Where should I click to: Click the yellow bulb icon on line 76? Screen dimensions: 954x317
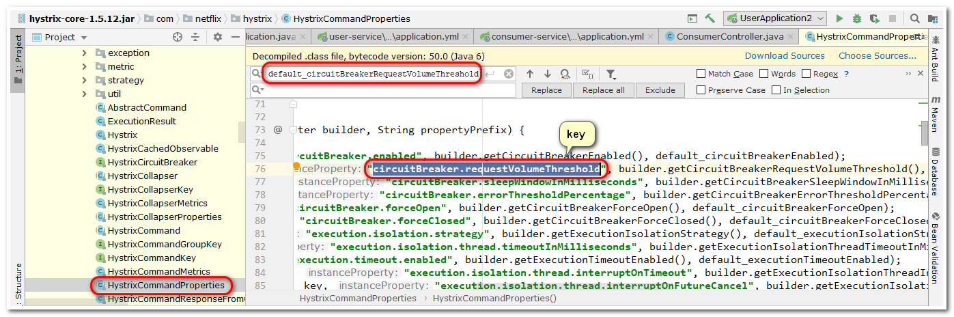point(297,167)
